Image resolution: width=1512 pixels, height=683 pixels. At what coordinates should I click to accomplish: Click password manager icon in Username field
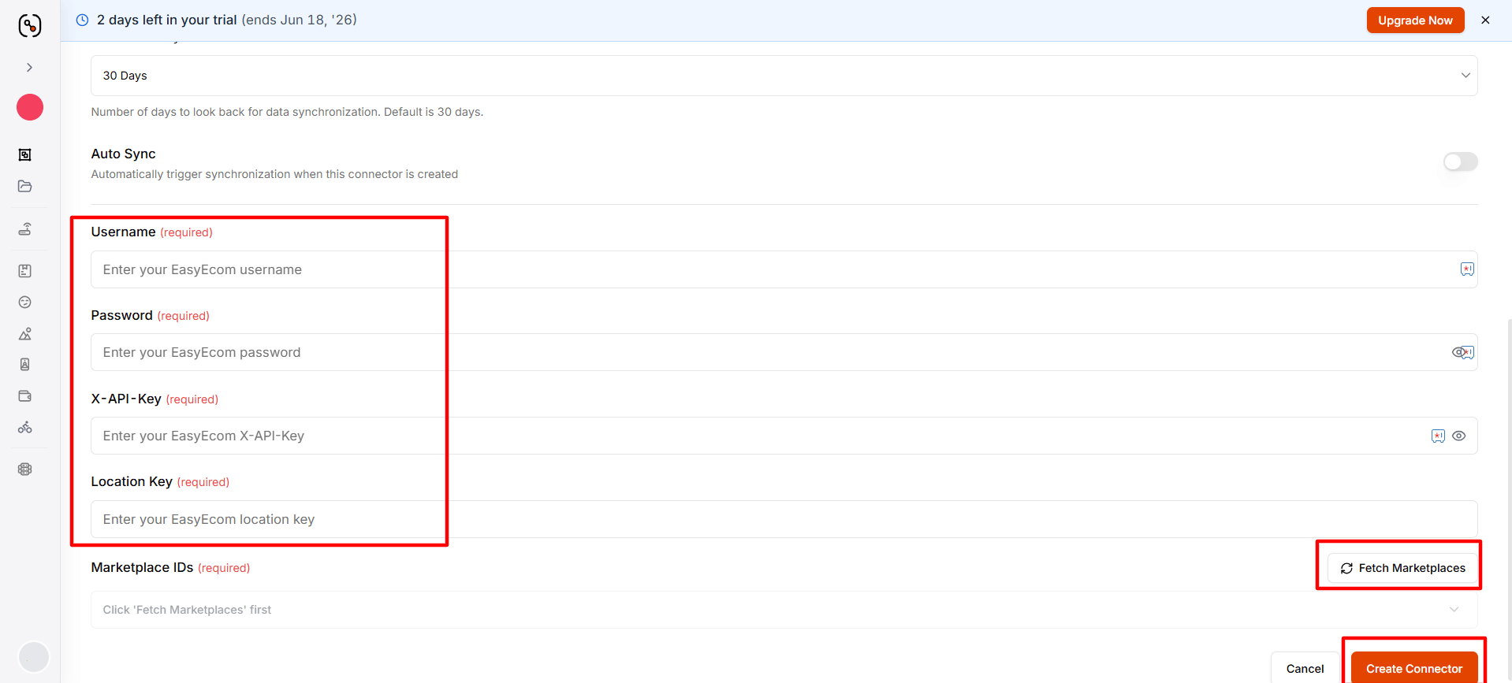click(x=1466, y=269)
